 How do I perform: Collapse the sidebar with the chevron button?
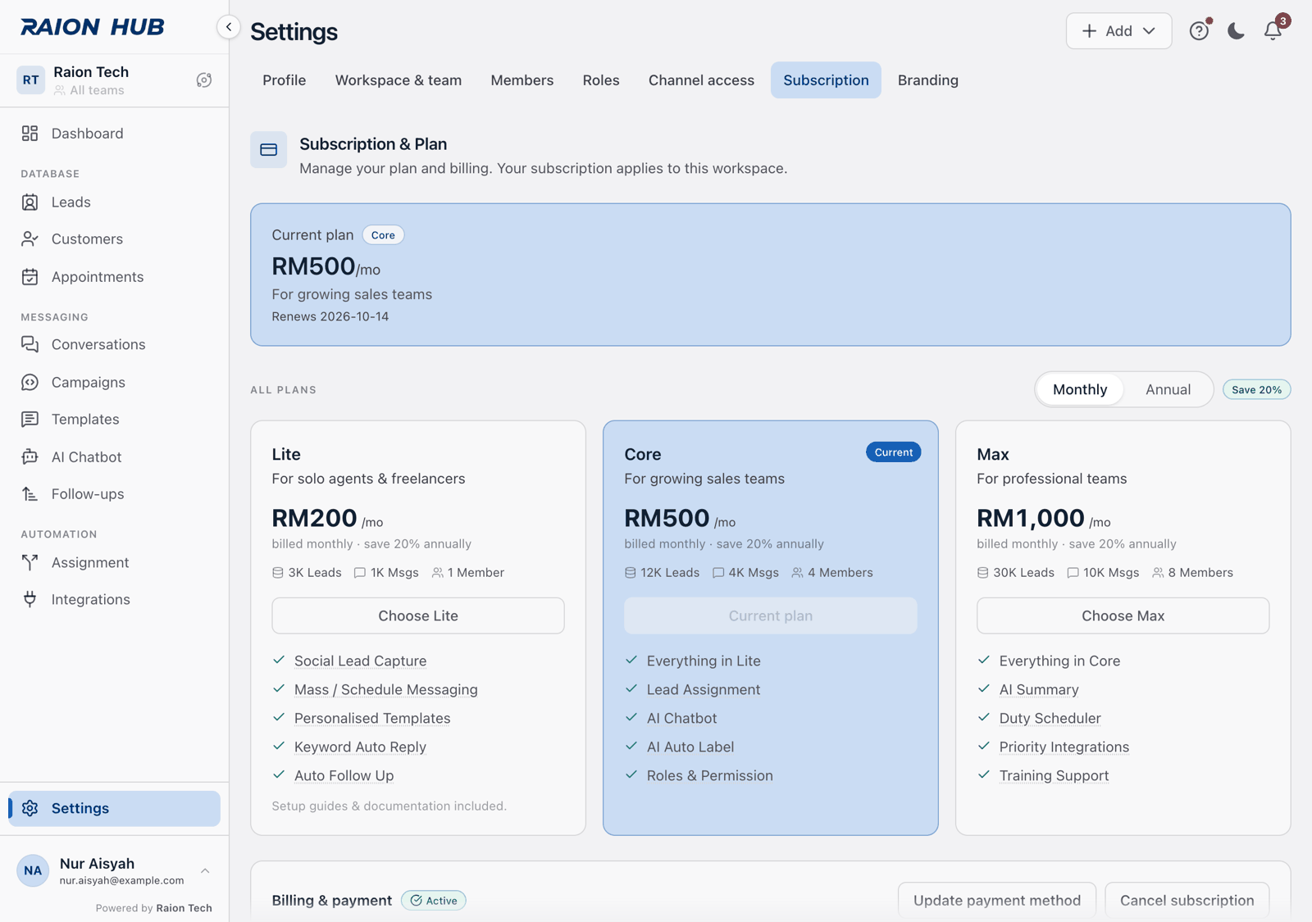[x=229, y=27]
